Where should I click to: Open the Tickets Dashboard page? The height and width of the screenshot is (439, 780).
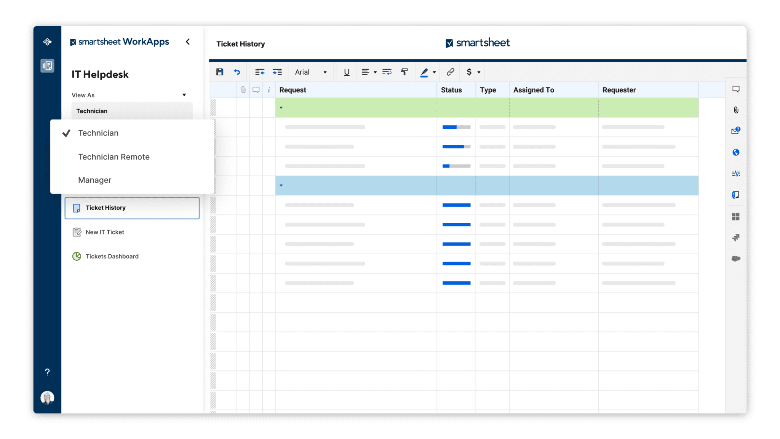[x=111, y=256]
